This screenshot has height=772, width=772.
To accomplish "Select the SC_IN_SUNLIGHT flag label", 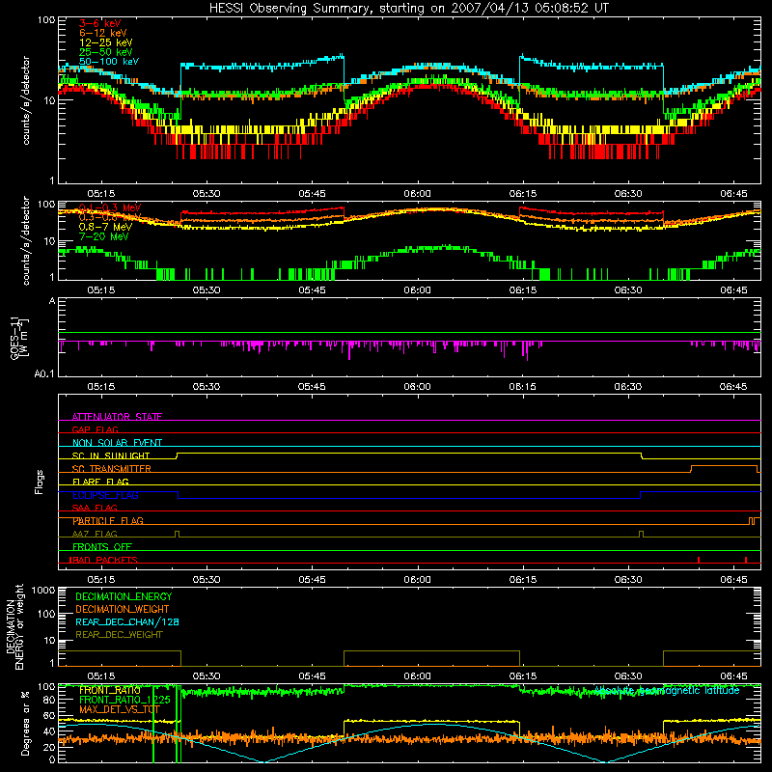I will click(111, 455).
